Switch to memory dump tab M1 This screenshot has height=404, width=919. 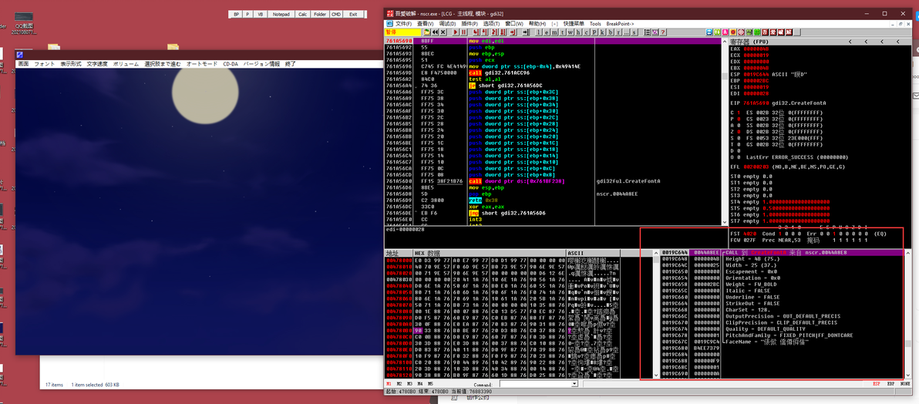pyautogui.click(x=389, y=383)
